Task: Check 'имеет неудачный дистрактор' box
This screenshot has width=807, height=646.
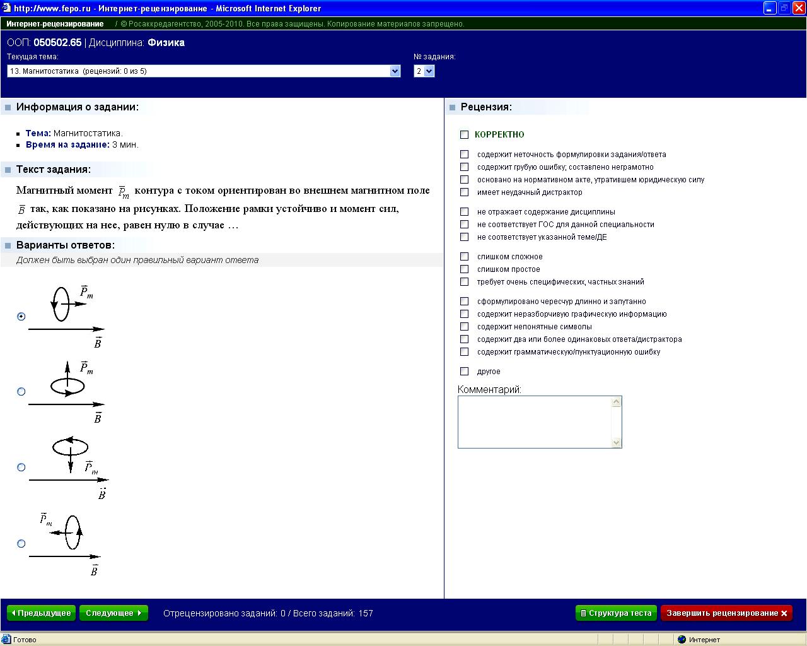Action: [465, 192]
